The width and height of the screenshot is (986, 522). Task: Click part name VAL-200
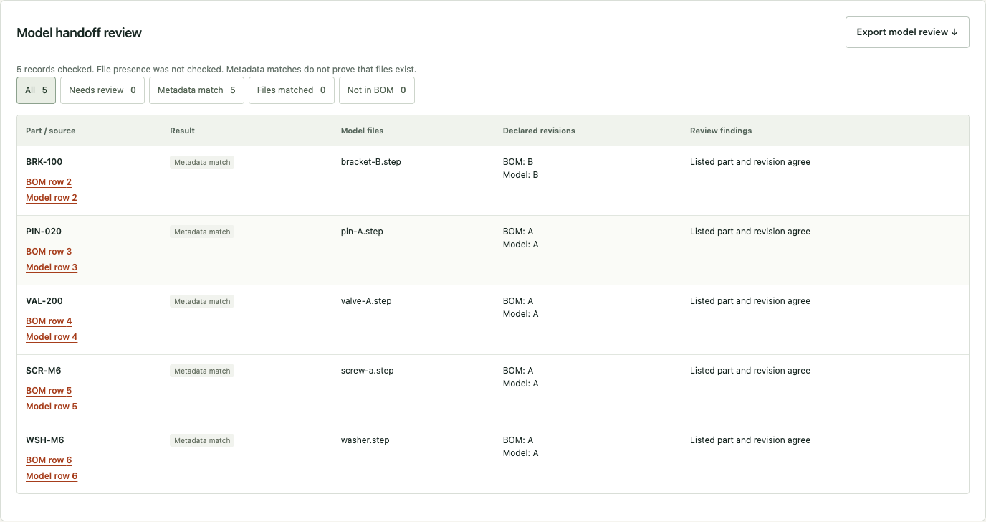pos(44,301)
